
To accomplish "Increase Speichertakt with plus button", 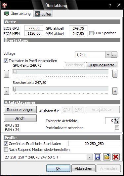I will click(x=115, y=91).
